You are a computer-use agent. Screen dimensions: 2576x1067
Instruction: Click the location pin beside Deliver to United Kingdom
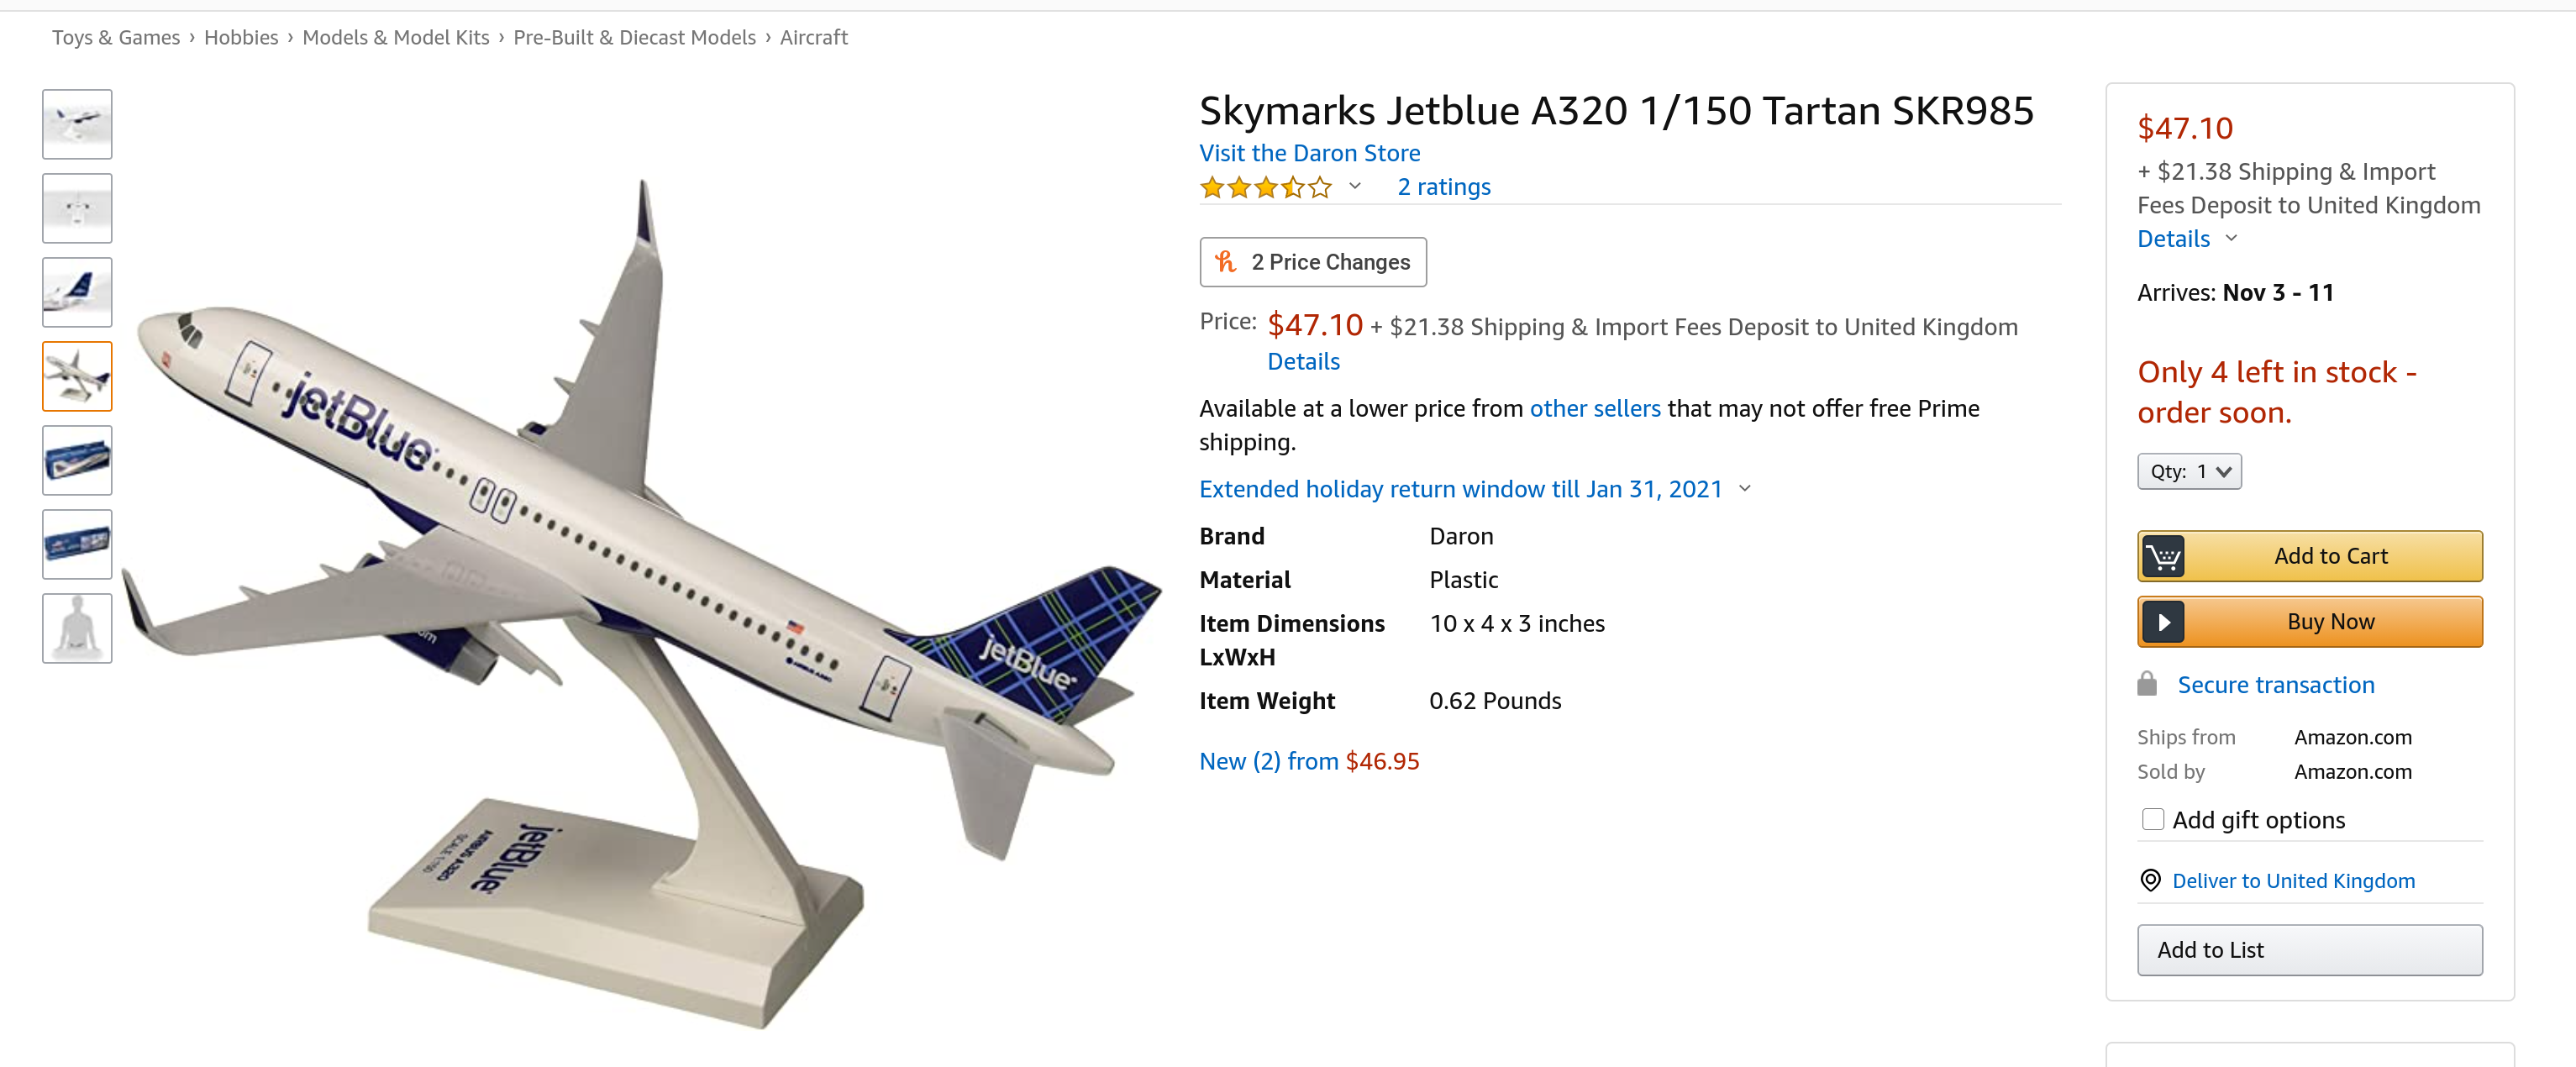click(x=2150, y=880)
